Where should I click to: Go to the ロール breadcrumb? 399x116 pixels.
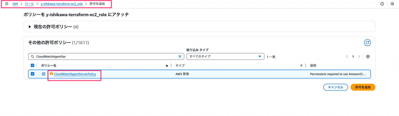29,4
